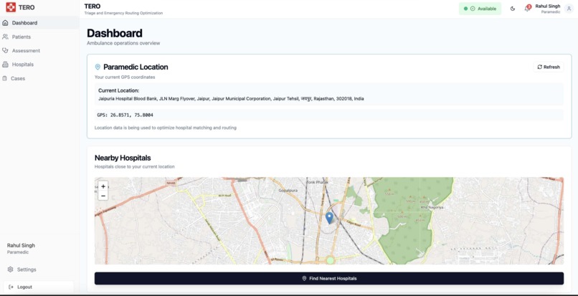Select the GPS: 26.8571, 75.8004 text
Screen dimensions: 578x296
coord(125,115)
